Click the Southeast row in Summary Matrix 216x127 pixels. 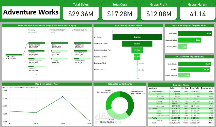tap(181, 99)
